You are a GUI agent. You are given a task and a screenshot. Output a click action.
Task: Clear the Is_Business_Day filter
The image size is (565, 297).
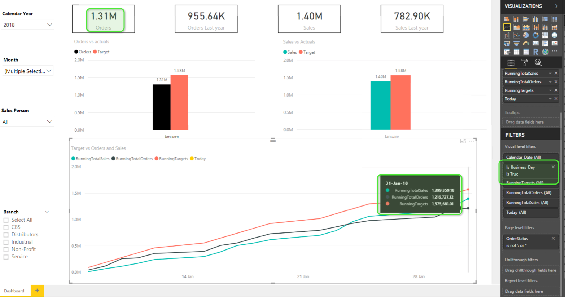(553, 167)
